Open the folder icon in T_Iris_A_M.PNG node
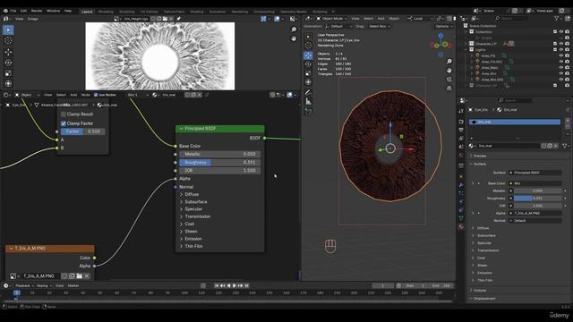The image size is (573, 322). point(80,276)
